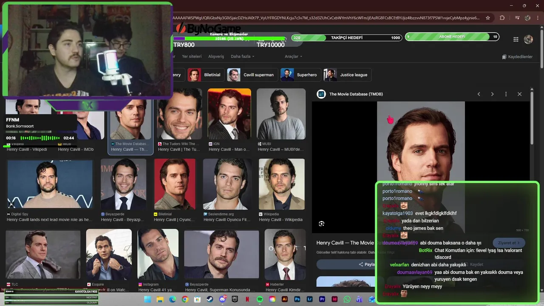
Task: Filter by Cavill superman chip
Action: (252, 75)
